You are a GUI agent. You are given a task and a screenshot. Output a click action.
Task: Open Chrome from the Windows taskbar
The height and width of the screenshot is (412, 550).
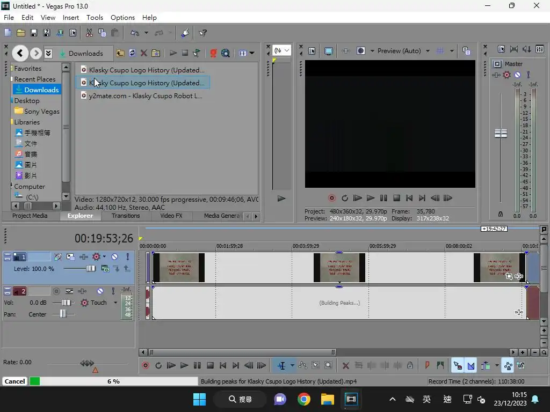tap(304, 399)
